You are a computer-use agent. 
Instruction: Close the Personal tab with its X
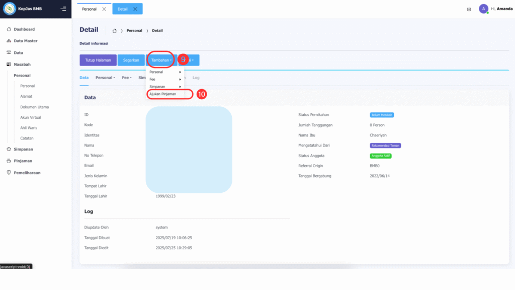coord(104,9)
